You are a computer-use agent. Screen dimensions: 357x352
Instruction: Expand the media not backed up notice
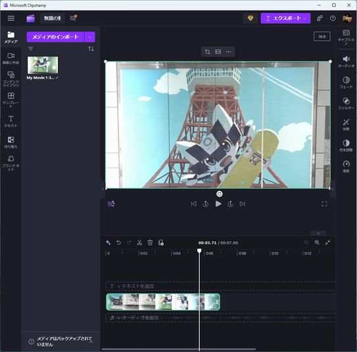pos(91,341)
